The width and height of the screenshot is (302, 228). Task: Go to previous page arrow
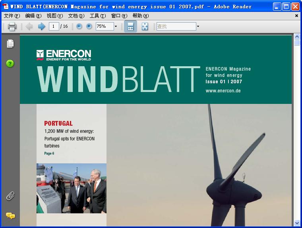[x=29, y=26]
